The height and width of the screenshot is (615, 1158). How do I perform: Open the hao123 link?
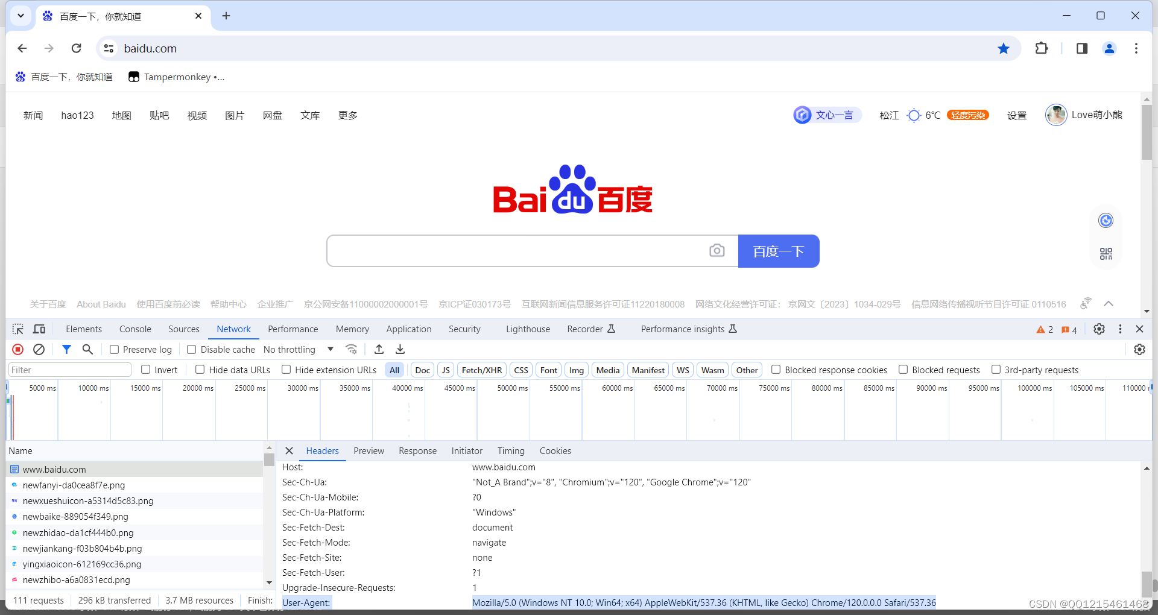click(77, 115)
